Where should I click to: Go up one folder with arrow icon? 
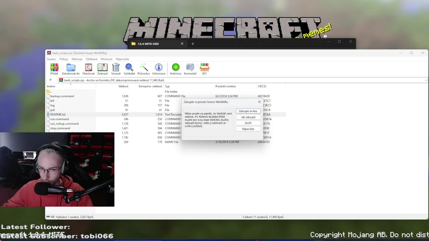[50, 80]
